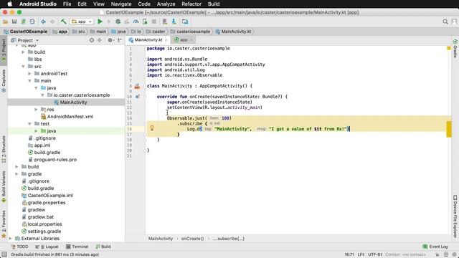
Task: Click the yellow lightbulb intention icon
Action: click(152, 128)
